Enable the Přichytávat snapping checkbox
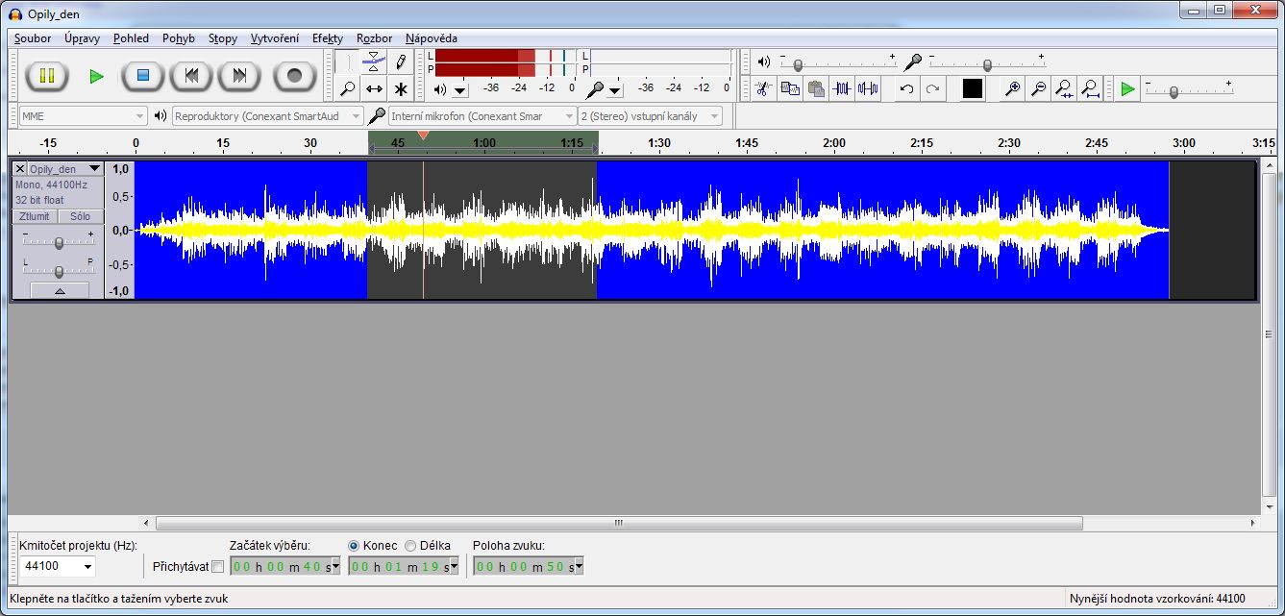This screenshot has width=1285, height=616. coord(218,566)
